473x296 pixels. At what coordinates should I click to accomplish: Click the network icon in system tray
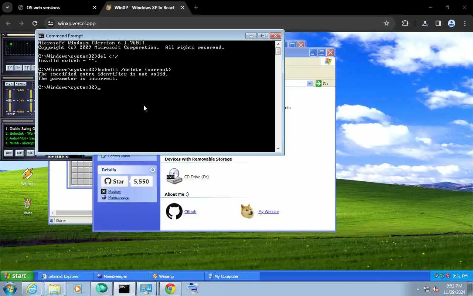pyautogui.click(x=427, y=289)
